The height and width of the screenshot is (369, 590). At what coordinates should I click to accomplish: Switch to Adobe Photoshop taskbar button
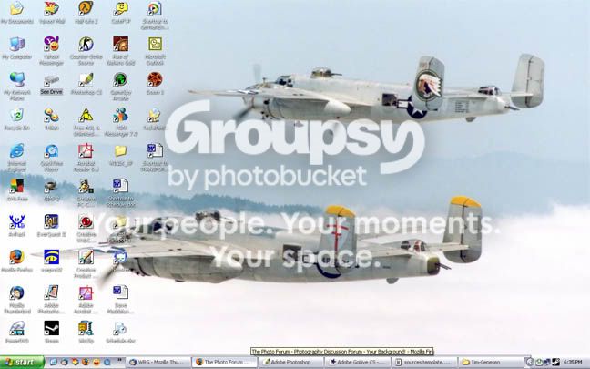pos(290,363)
